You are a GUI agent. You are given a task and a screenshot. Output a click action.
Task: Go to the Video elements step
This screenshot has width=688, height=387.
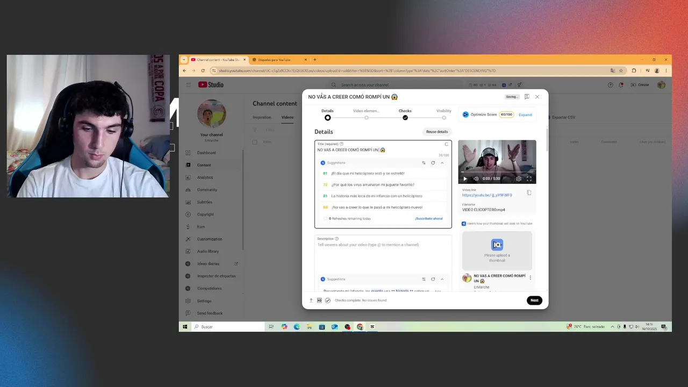pos(366,114)
